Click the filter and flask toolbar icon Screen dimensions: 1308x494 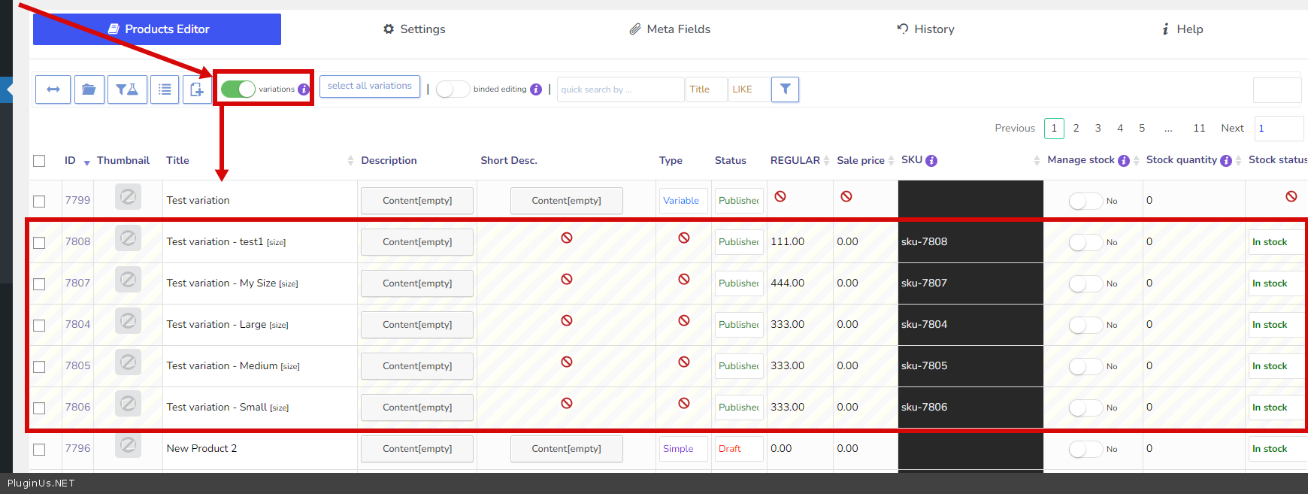(127, 89)
